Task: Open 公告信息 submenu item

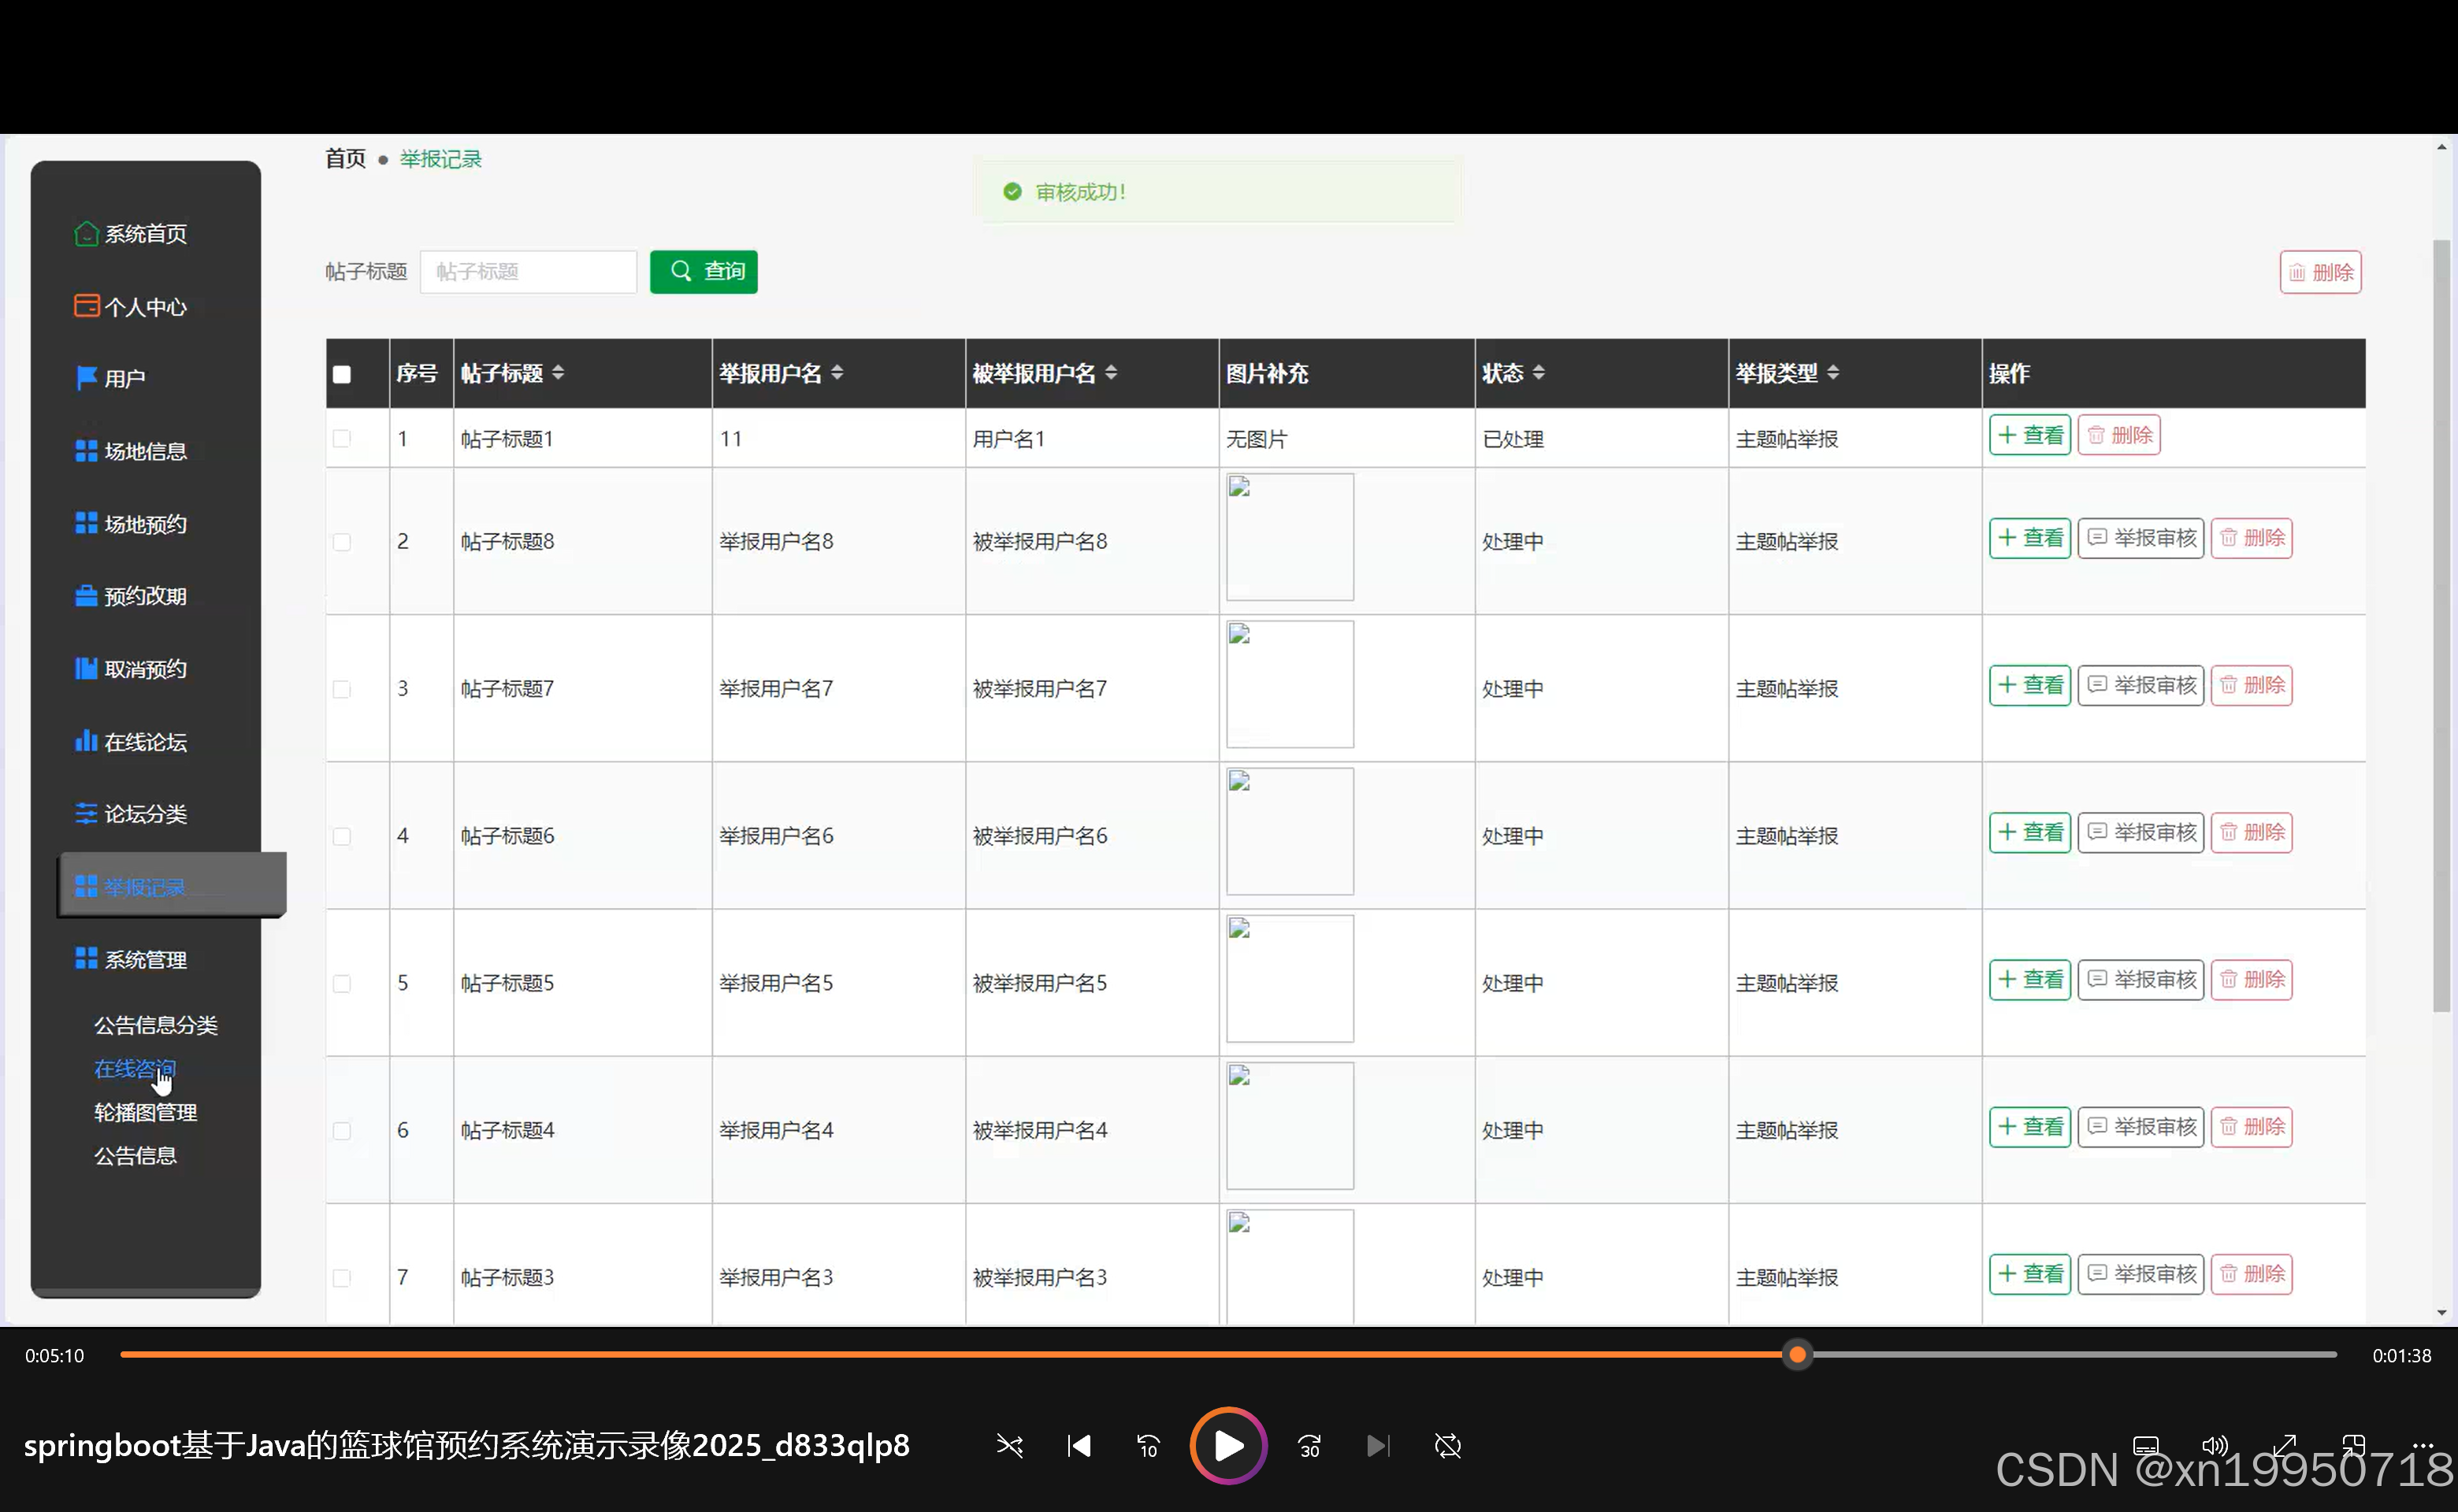Action: (x=135, y=1156)
